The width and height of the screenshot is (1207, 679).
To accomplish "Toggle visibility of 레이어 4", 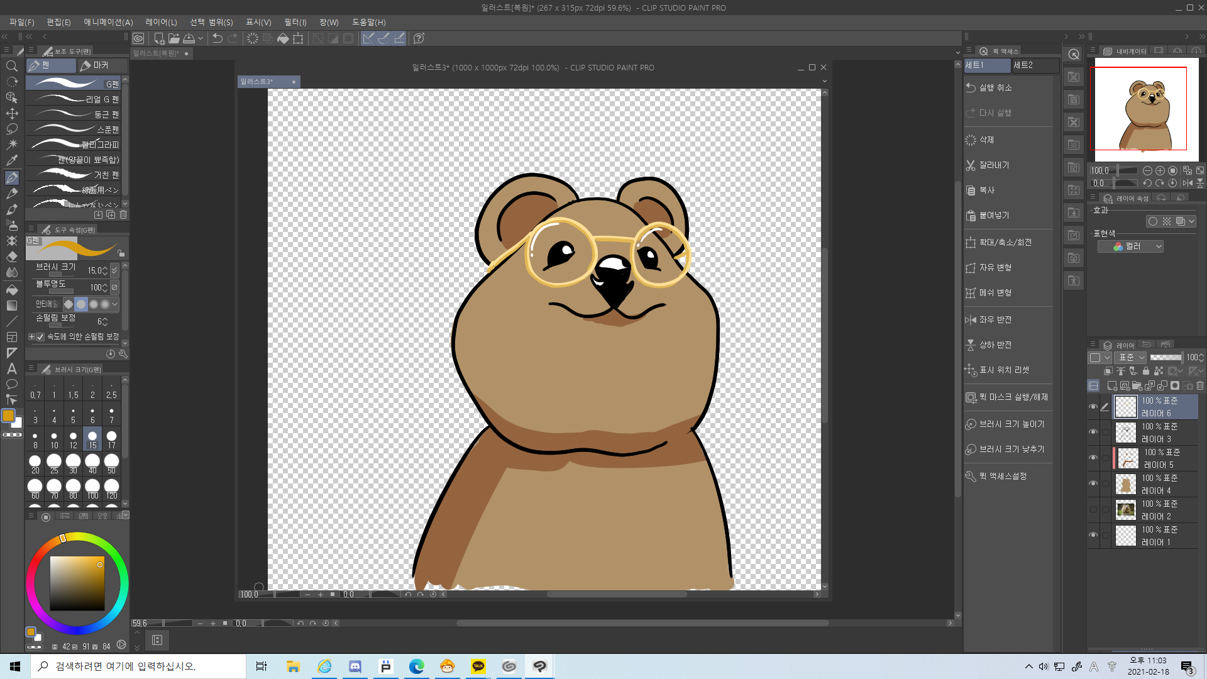I will point(1093,483).
